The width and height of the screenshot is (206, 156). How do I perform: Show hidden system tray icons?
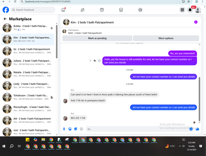coord(180,146)
